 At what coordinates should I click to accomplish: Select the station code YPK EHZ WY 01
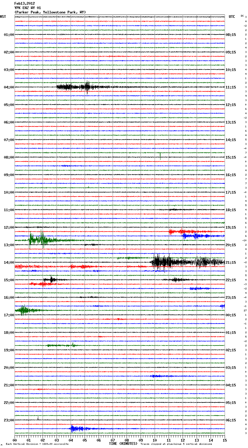(x=28, y=8)
